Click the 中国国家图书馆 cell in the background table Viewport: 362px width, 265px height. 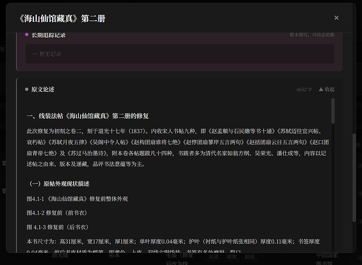tap(326, 259)
